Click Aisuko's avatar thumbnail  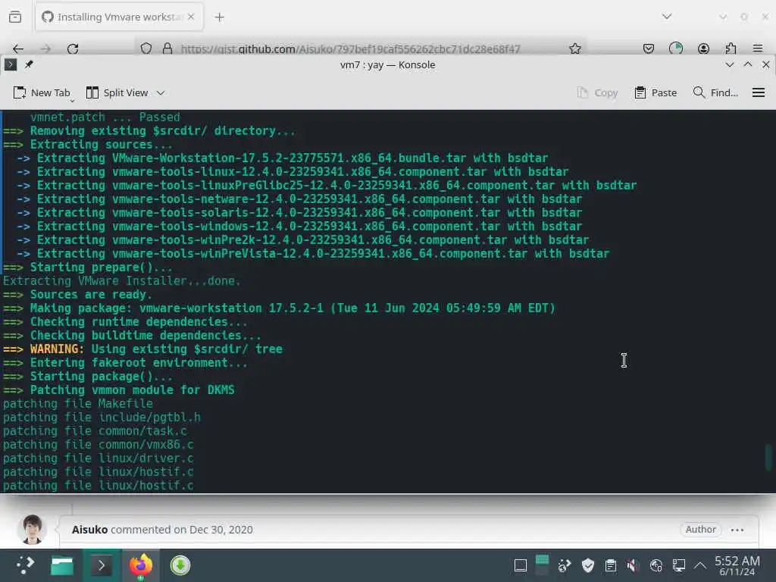tap(32, 530)
